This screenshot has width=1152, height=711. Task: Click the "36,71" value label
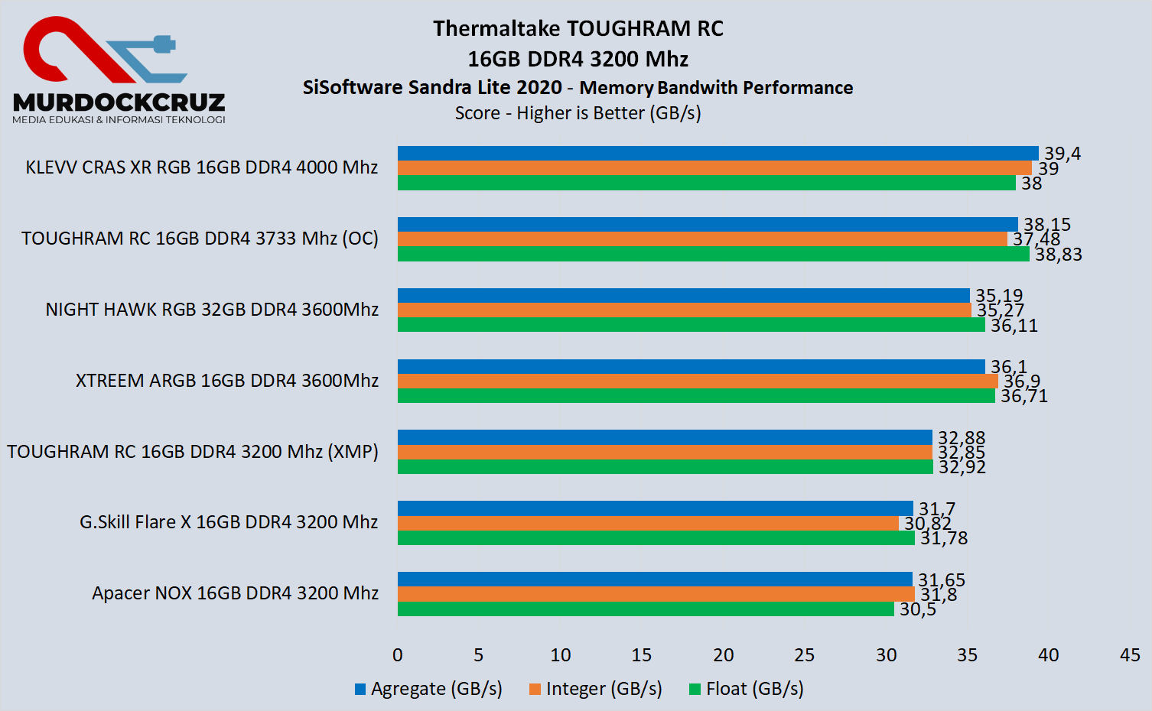tap(1024, 396)
